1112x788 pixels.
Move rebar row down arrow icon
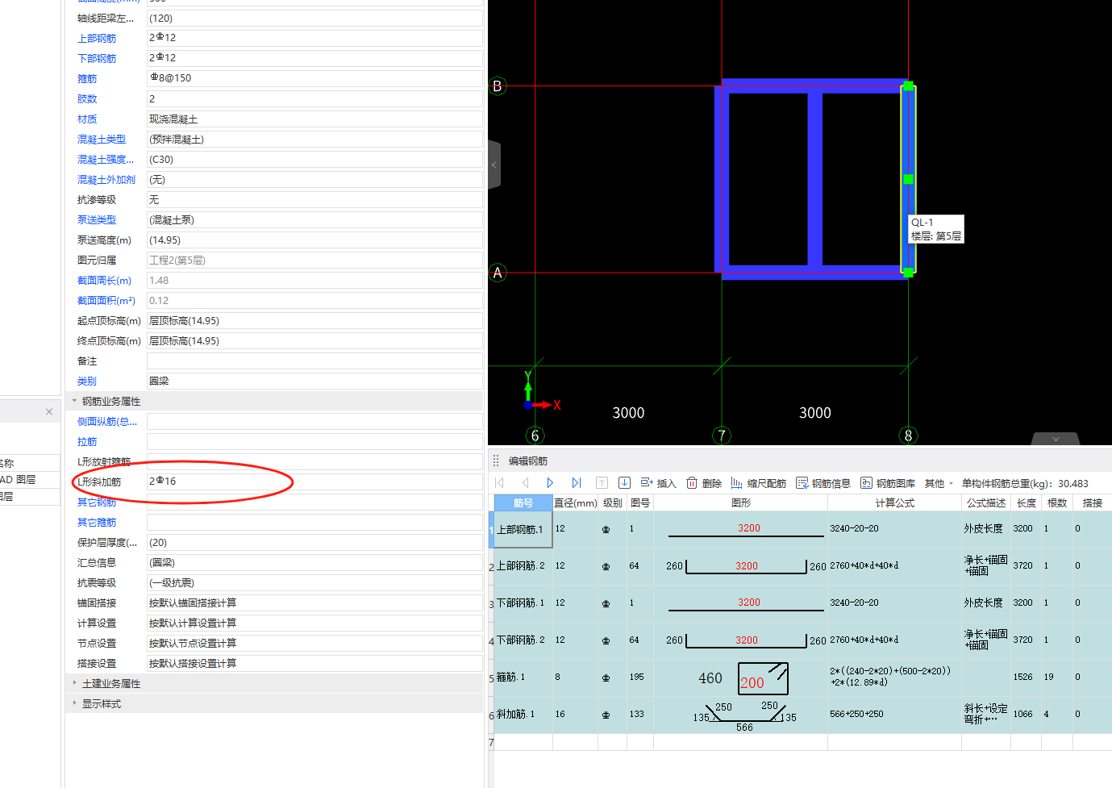click(x=624, y=482)
